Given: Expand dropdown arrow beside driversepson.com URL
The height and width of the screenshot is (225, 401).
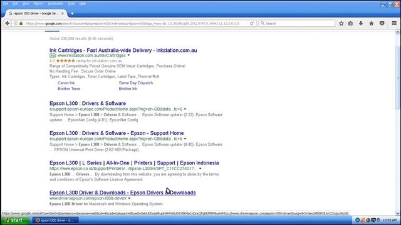Looking at the screenshot, I should 129,198.
